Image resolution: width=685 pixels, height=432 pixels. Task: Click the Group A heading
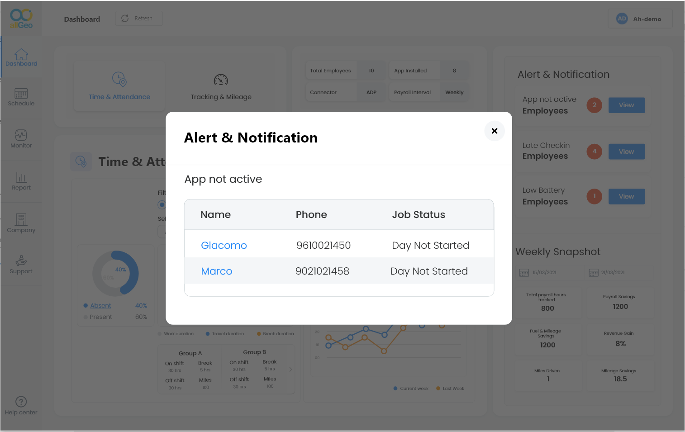pyautogui.click(x=190, y=353)
